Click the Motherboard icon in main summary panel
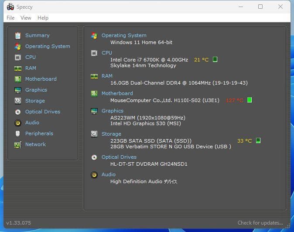Image resolution: width=294 pixels, height=232 pixels. pyautogui.click(x=94, y=93)
